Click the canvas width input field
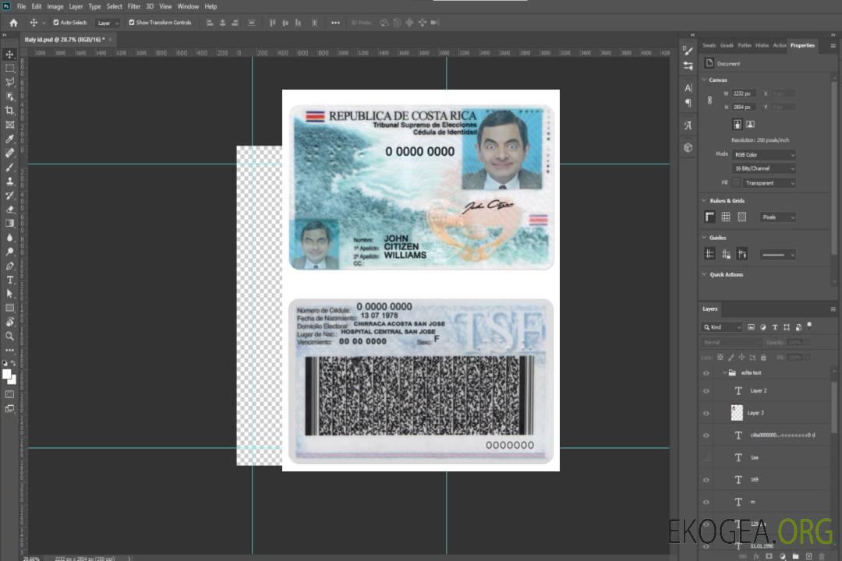 (744, 93)
